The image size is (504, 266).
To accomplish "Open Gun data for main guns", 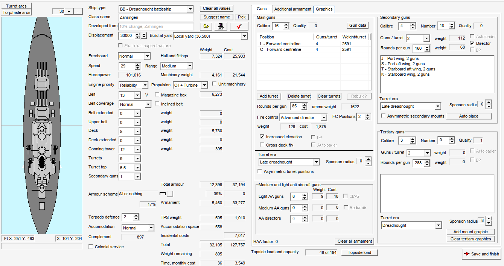I will click(358, 25).
